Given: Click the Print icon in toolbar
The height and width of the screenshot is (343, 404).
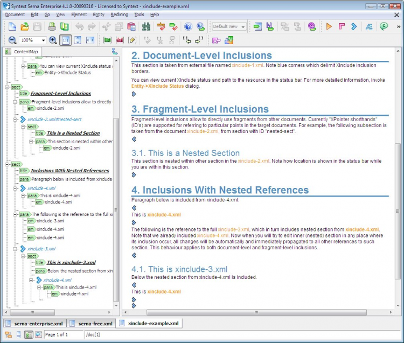Looking at the screenshot, I should pos(52,26).
